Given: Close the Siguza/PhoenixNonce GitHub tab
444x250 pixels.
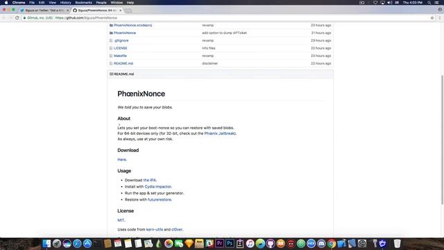Looking at the screenshot, I should (120, 10).
